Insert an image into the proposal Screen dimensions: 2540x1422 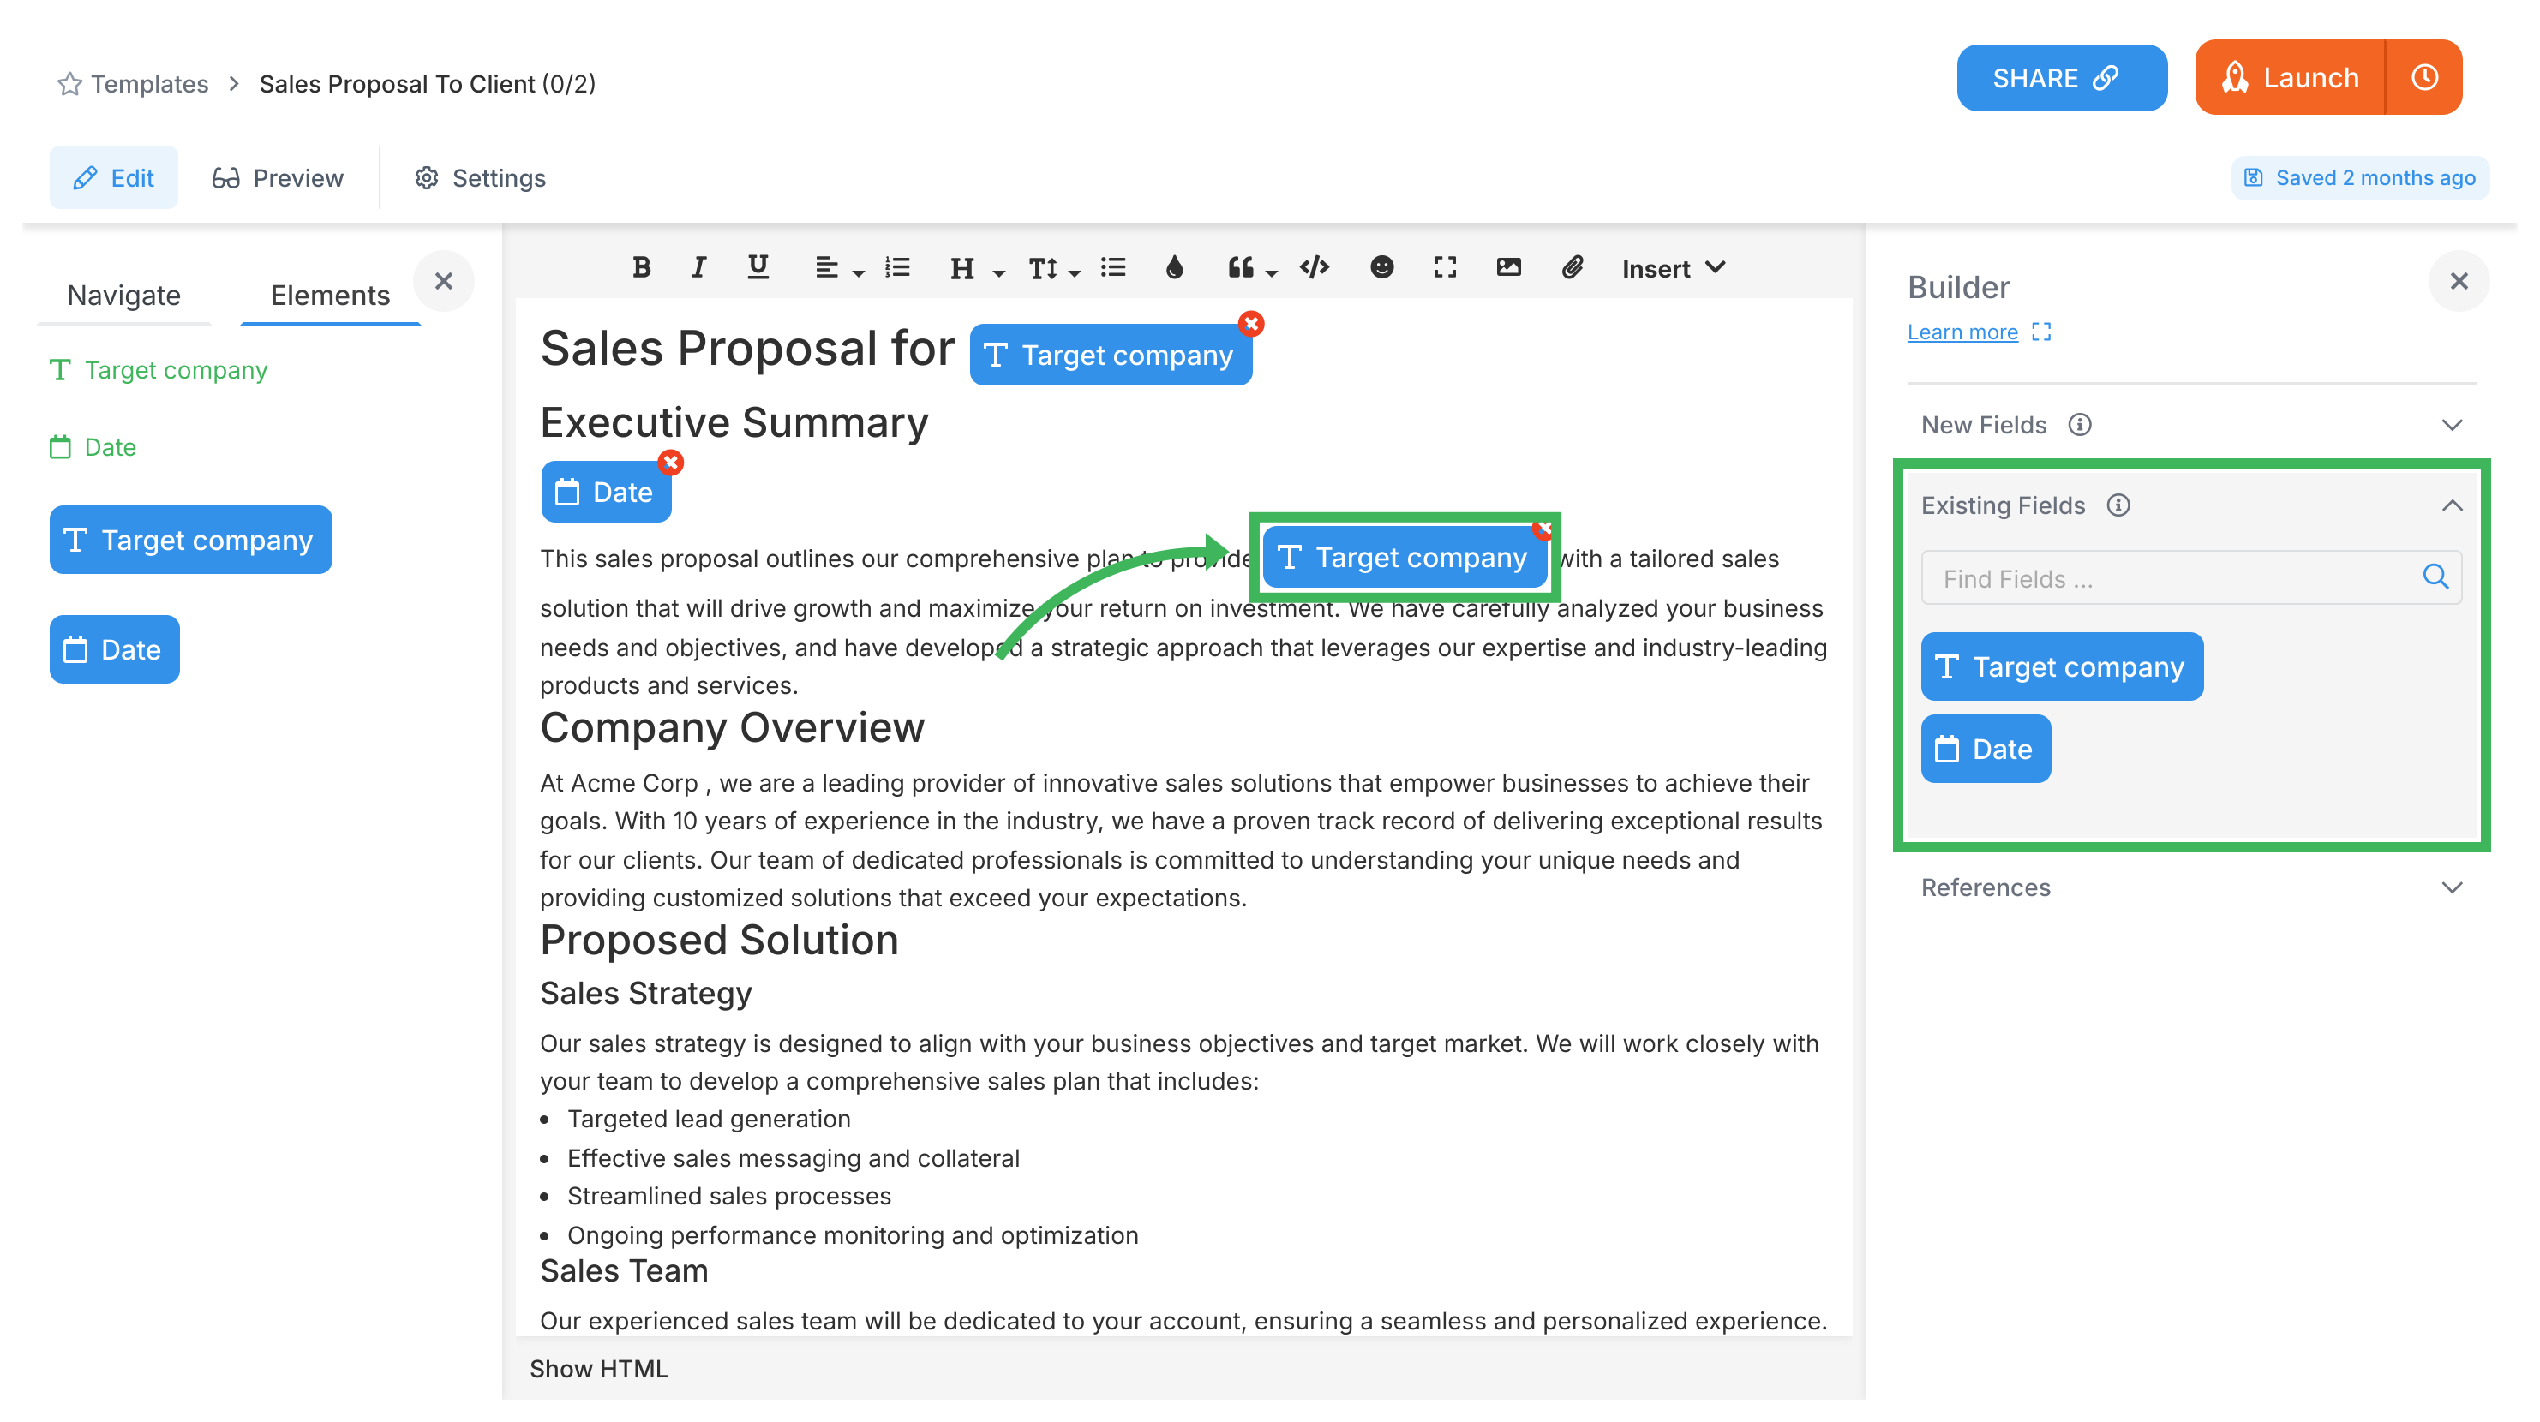pos(1508,267)
